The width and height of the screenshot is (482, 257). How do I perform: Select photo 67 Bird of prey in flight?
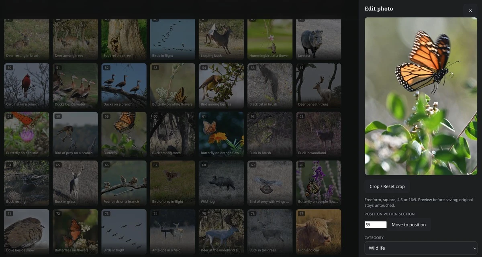(x=173, y=183)
